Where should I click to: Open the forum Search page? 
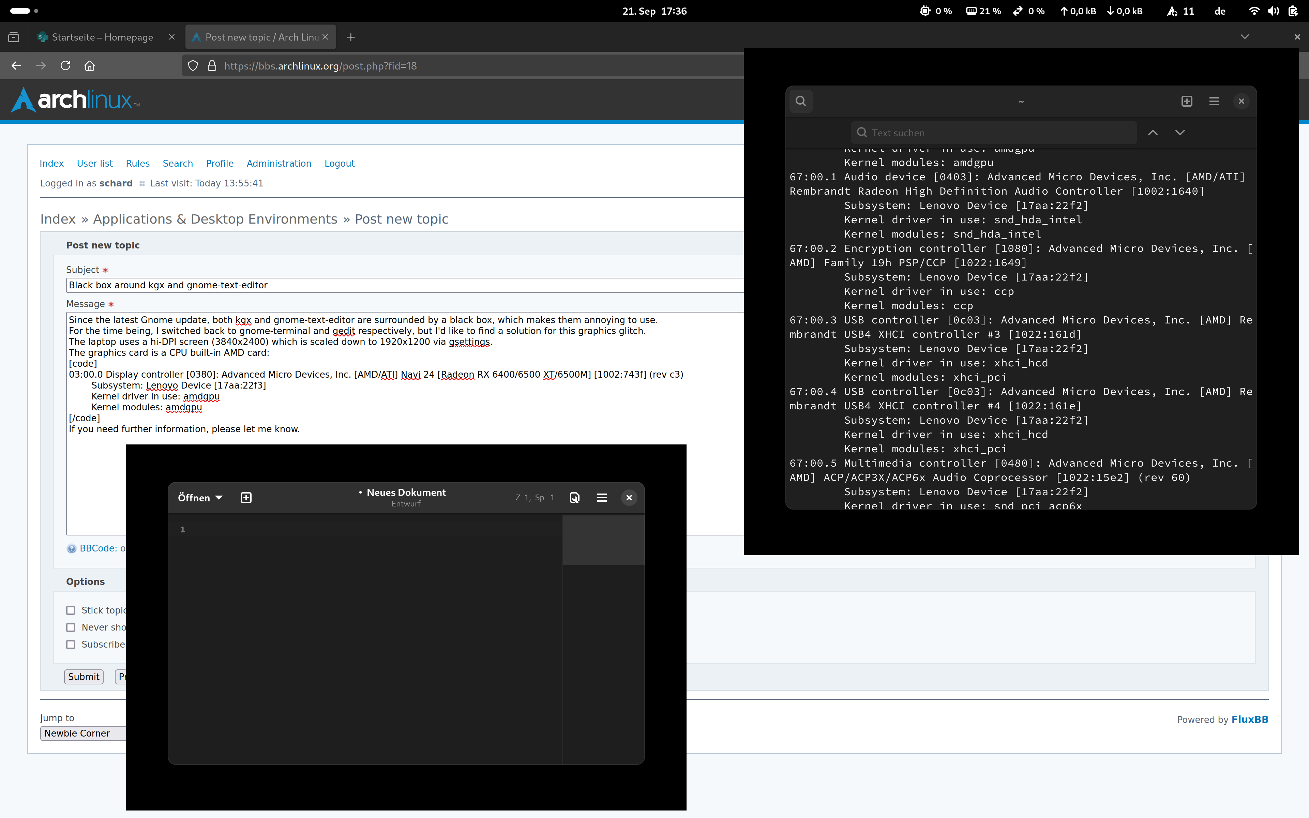click(177, 163)
